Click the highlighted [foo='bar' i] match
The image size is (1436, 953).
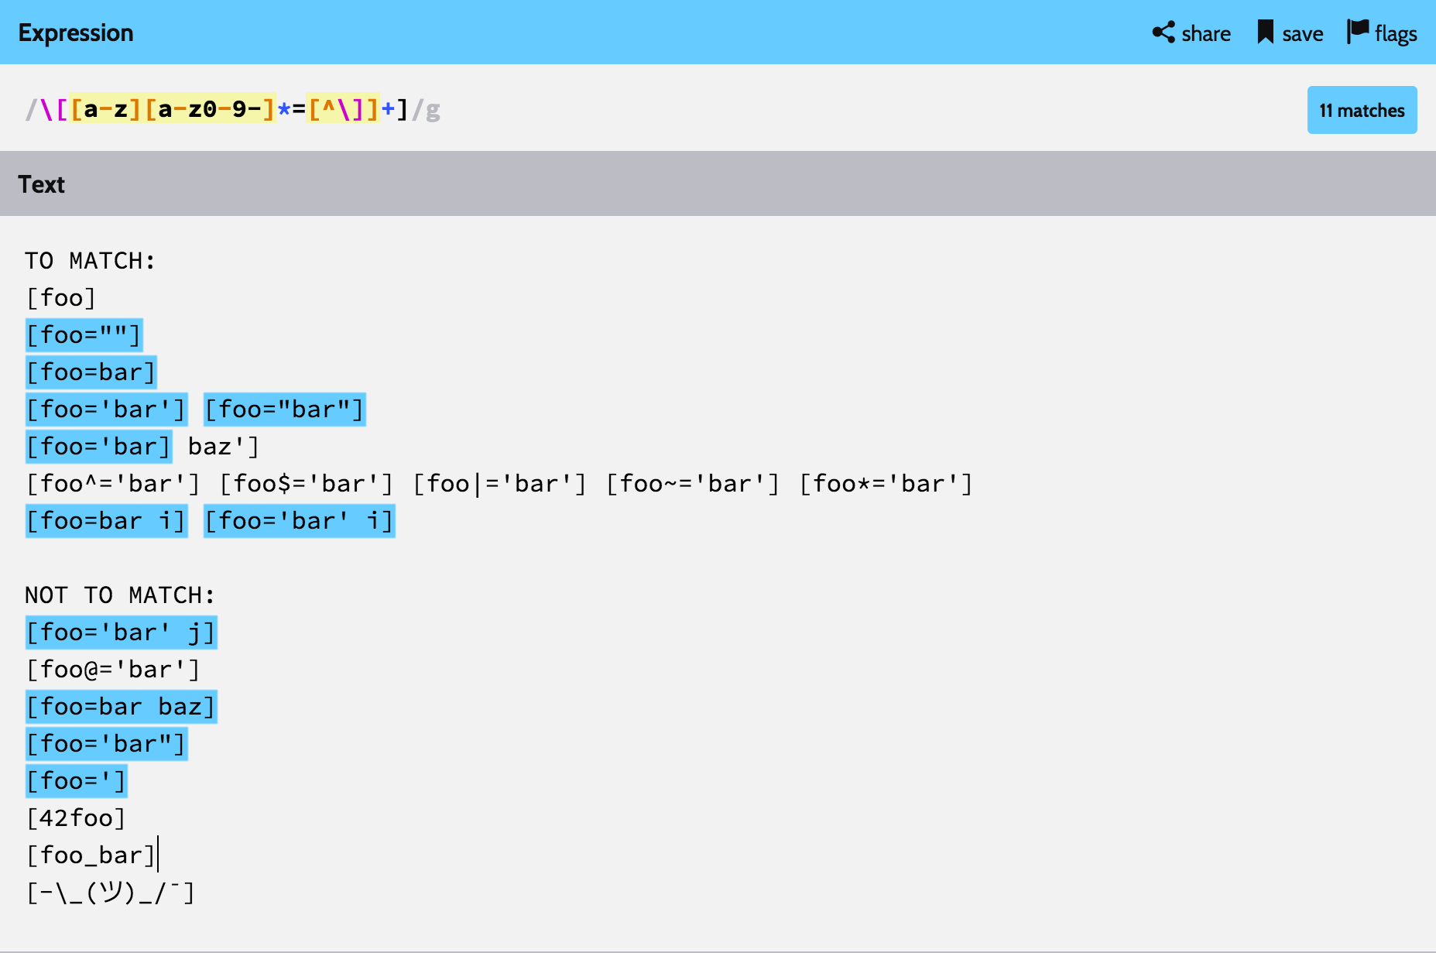tap(299, 521)
